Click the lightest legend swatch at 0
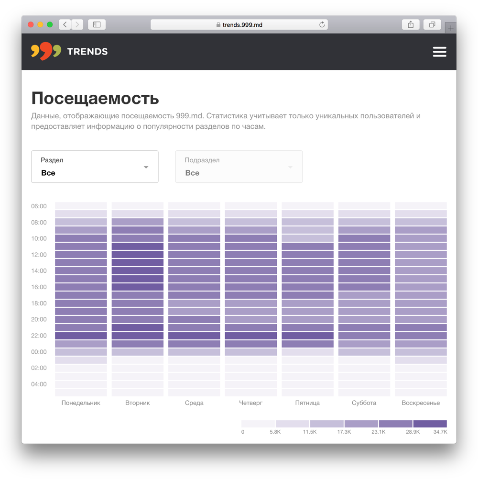478x484 pixels. 258,424
